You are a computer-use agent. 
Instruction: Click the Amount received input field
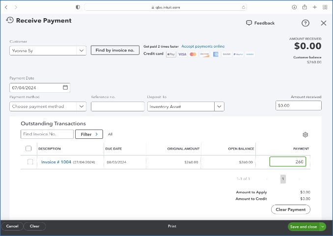tap(299, 105)
